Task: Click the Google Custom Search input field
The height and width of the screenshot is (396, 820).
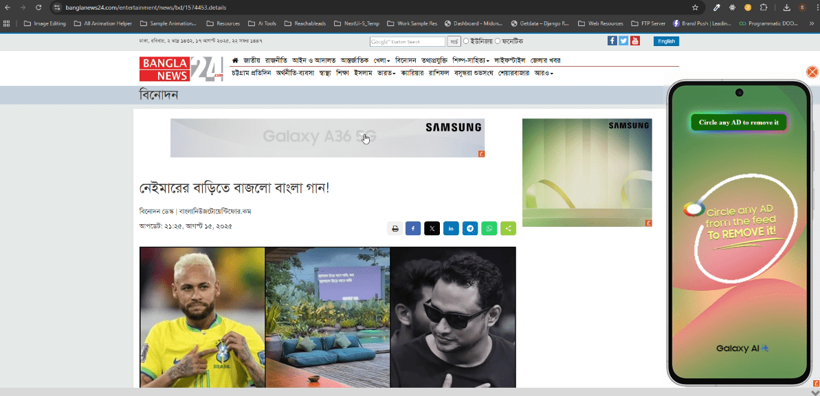Action: (x=407, y=41)
